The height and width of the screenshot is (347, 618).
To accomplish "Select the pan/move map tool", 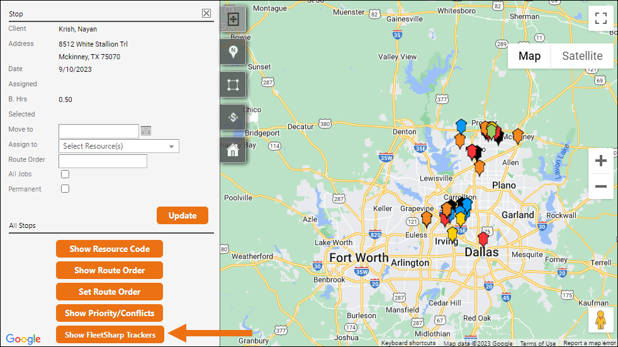I will [233, 19].
